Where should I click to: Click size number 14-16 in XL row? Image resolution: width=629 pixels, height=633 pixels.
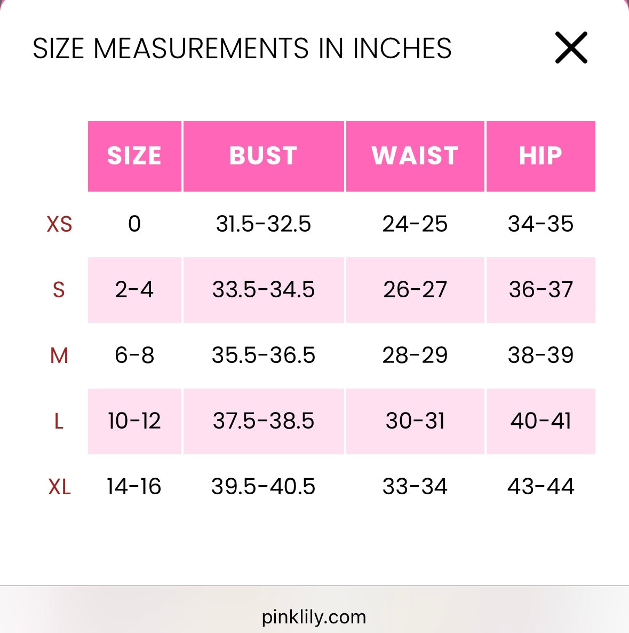click(x=134, y=486)
